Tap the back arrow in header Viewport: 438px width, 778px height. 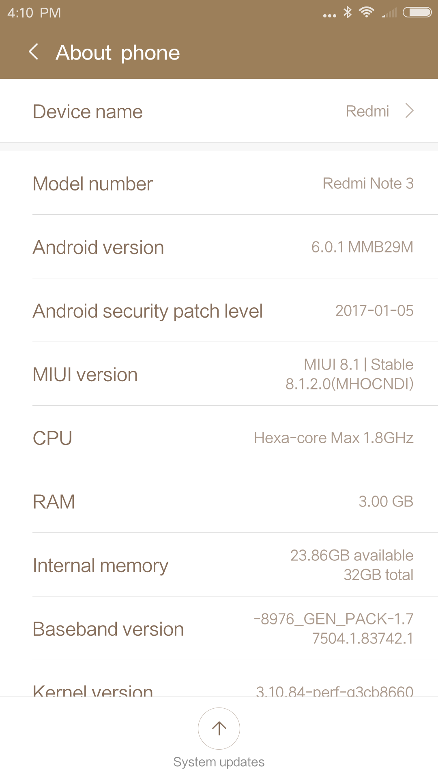click(x=34, y=52)
